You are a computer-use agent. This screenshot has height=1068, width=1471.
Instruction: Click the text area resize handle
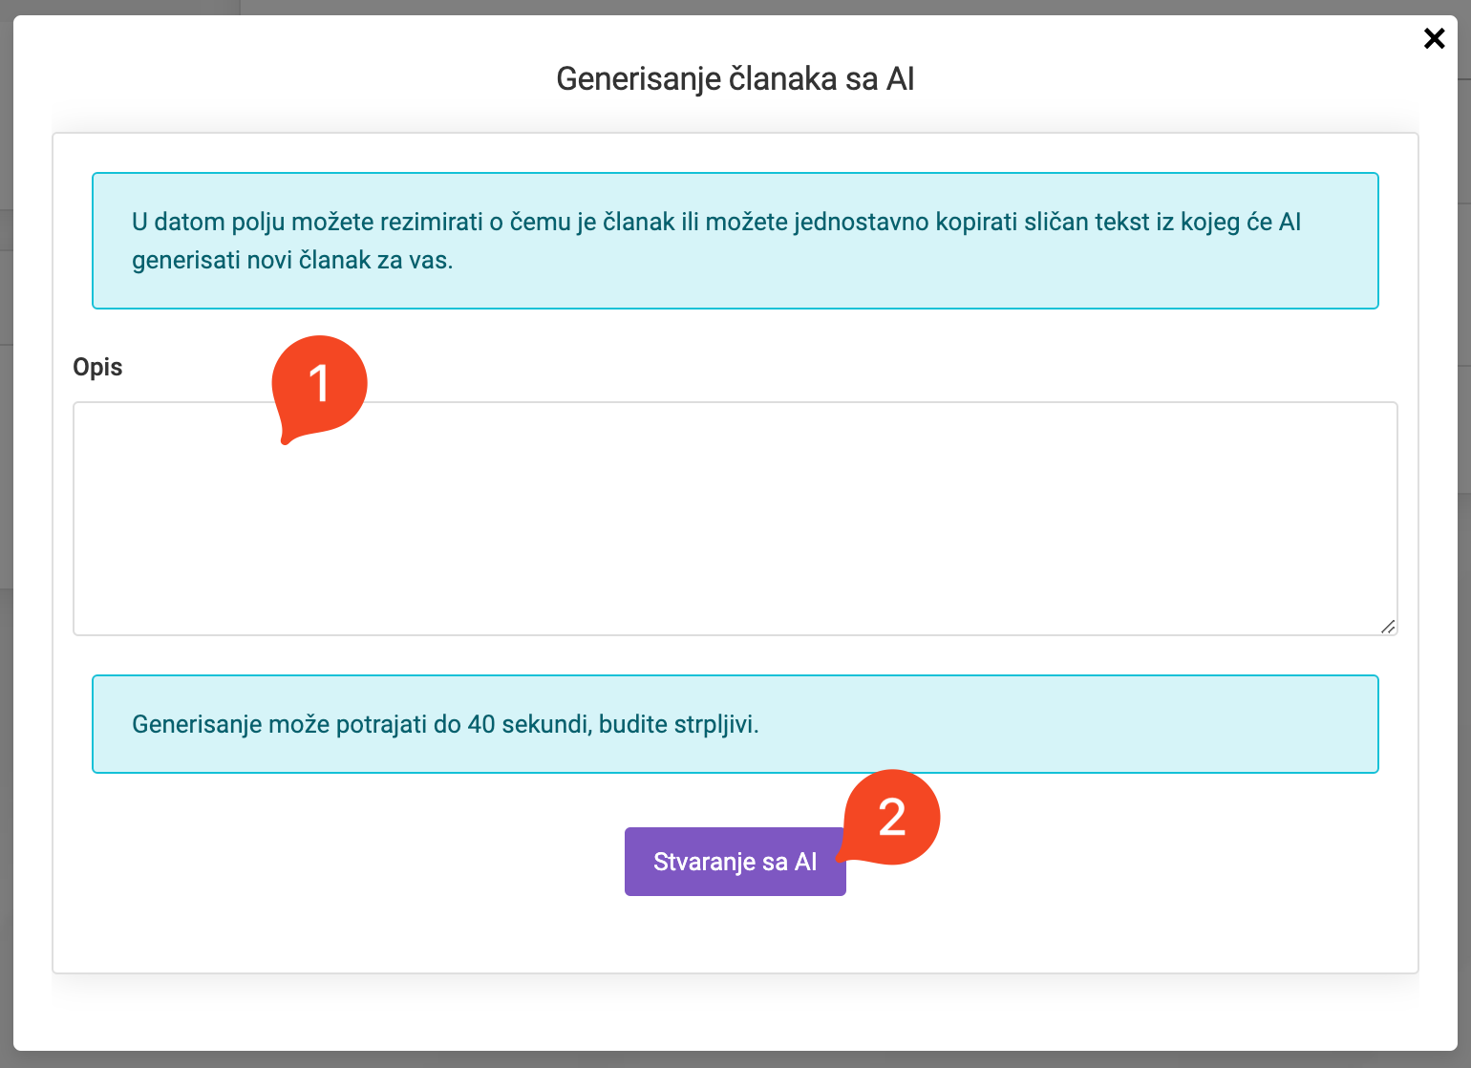[1388, 627]
